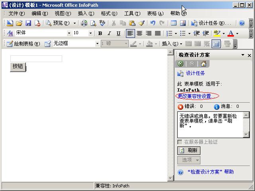255x191 pixels.
Task: Toggle the highlighted table view button in tables toolbar
Action: click(216, 44)
